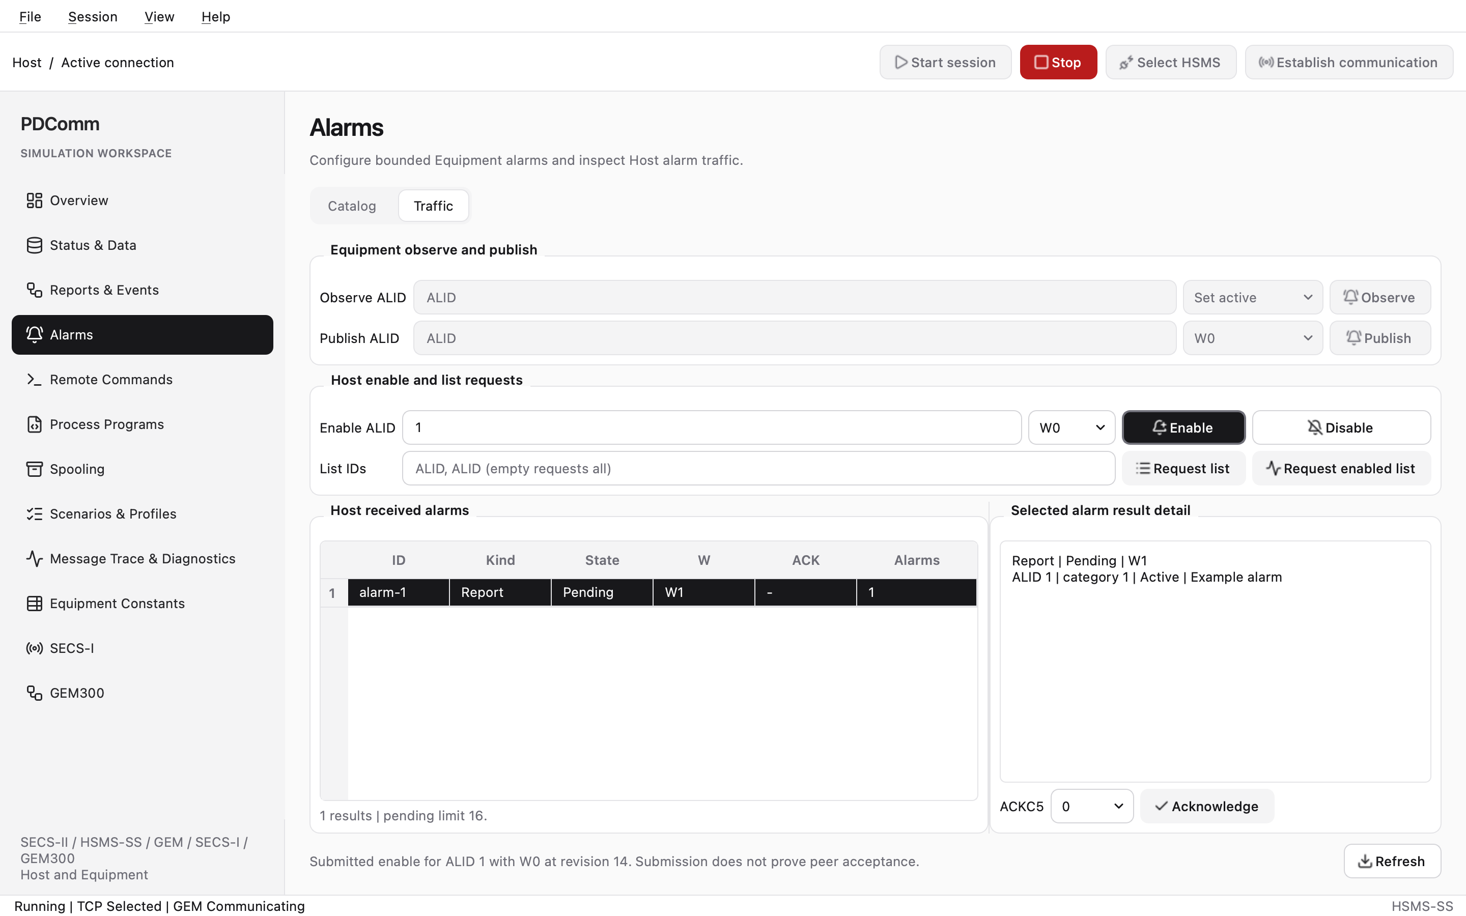Click the Publish ALID input field
Image resolution: width=1466 pixels, height=916 pixels.
click(795, 338)
